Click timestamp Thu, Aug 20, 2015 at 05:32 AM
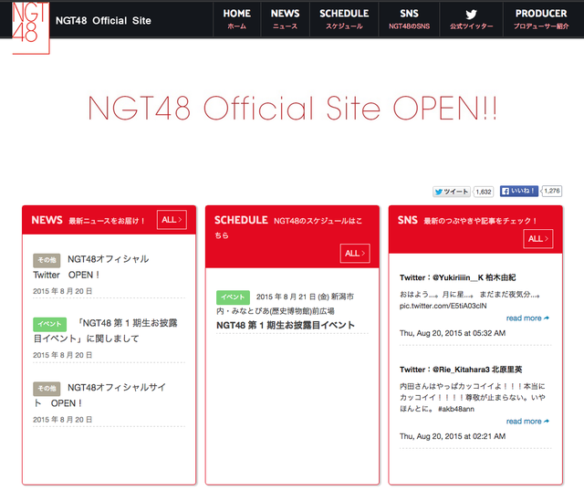584x490 pixels. tap(453, 333)
